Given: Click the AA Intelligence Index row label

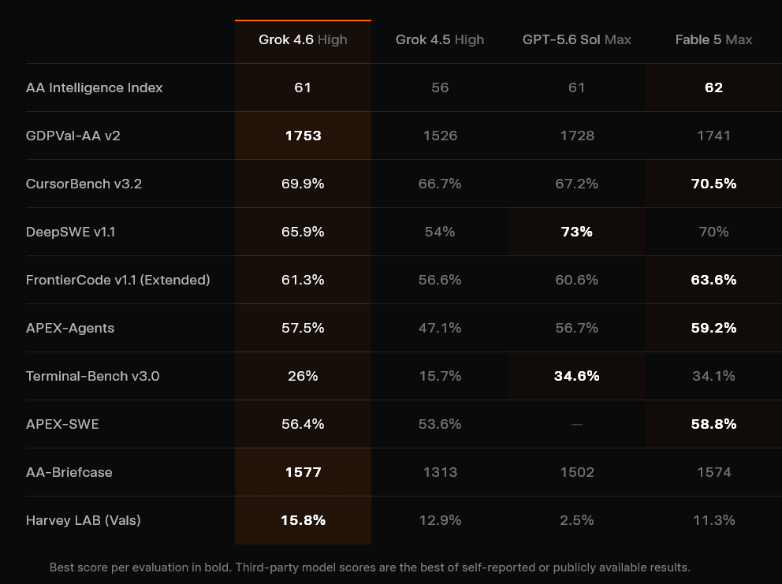Looking at the screenshot, I should 95,87.
